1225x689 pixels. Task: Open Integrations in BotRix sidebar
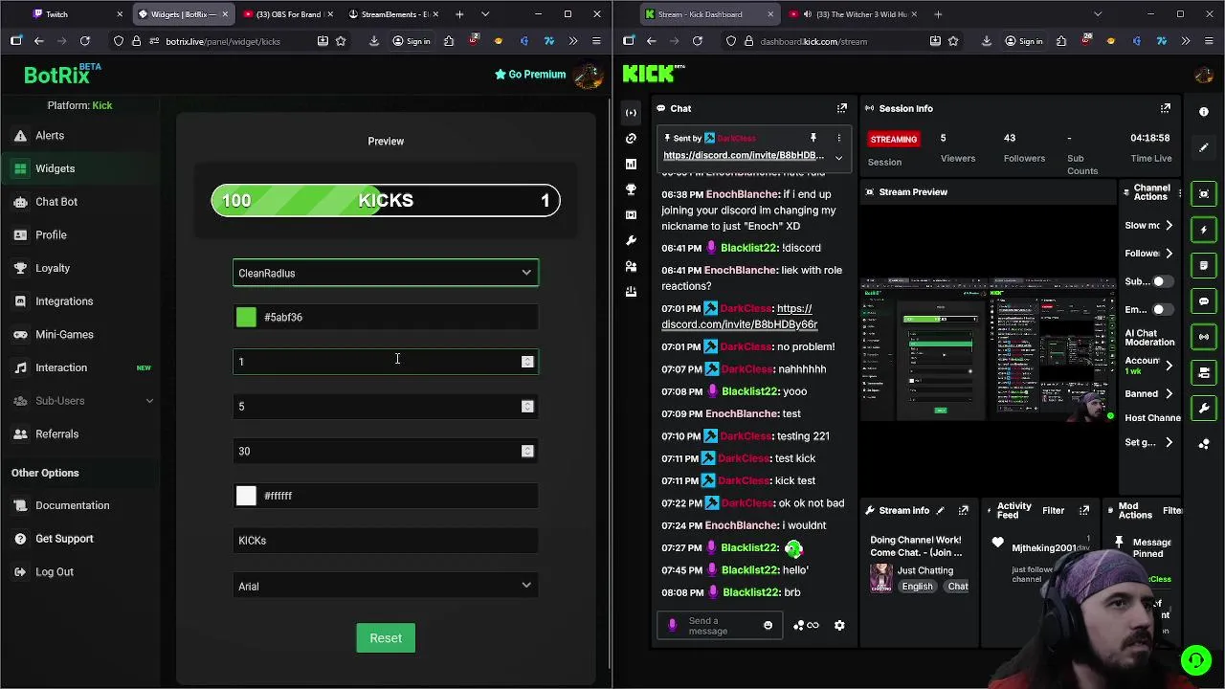tap(64, 301)
